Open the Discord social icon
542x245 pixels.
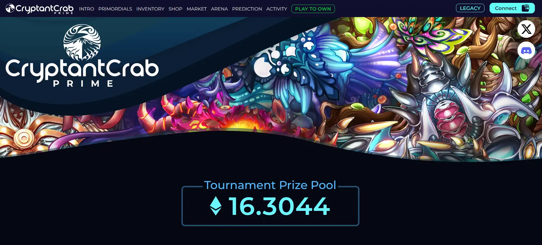coord(526,51)
